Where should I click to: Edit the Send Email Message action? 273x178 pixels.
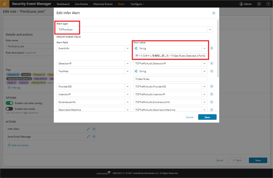(89, 137)
